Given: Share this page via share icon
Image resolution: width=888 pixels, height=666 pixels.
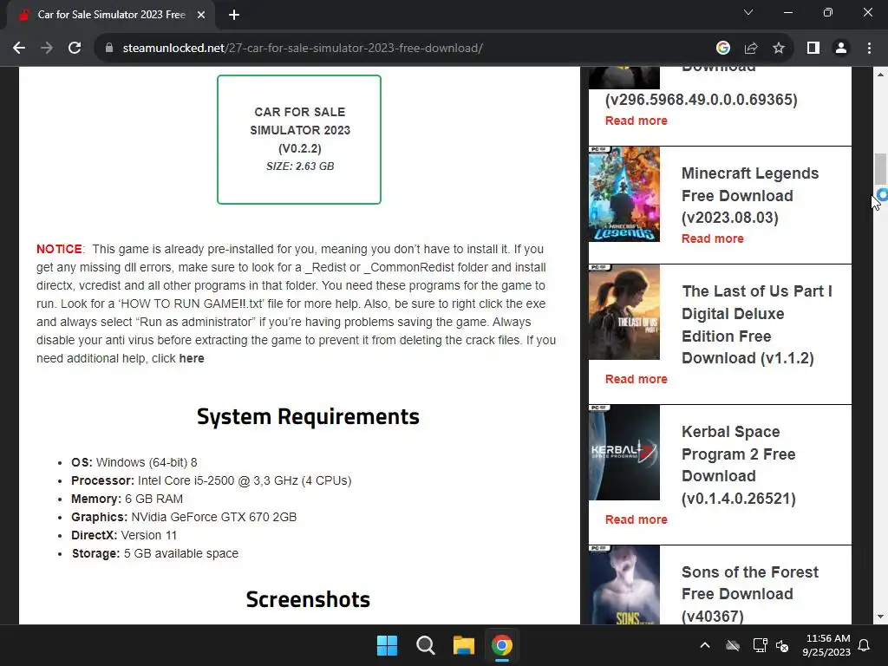Looking at the screenshot, I should pos(751,49).
